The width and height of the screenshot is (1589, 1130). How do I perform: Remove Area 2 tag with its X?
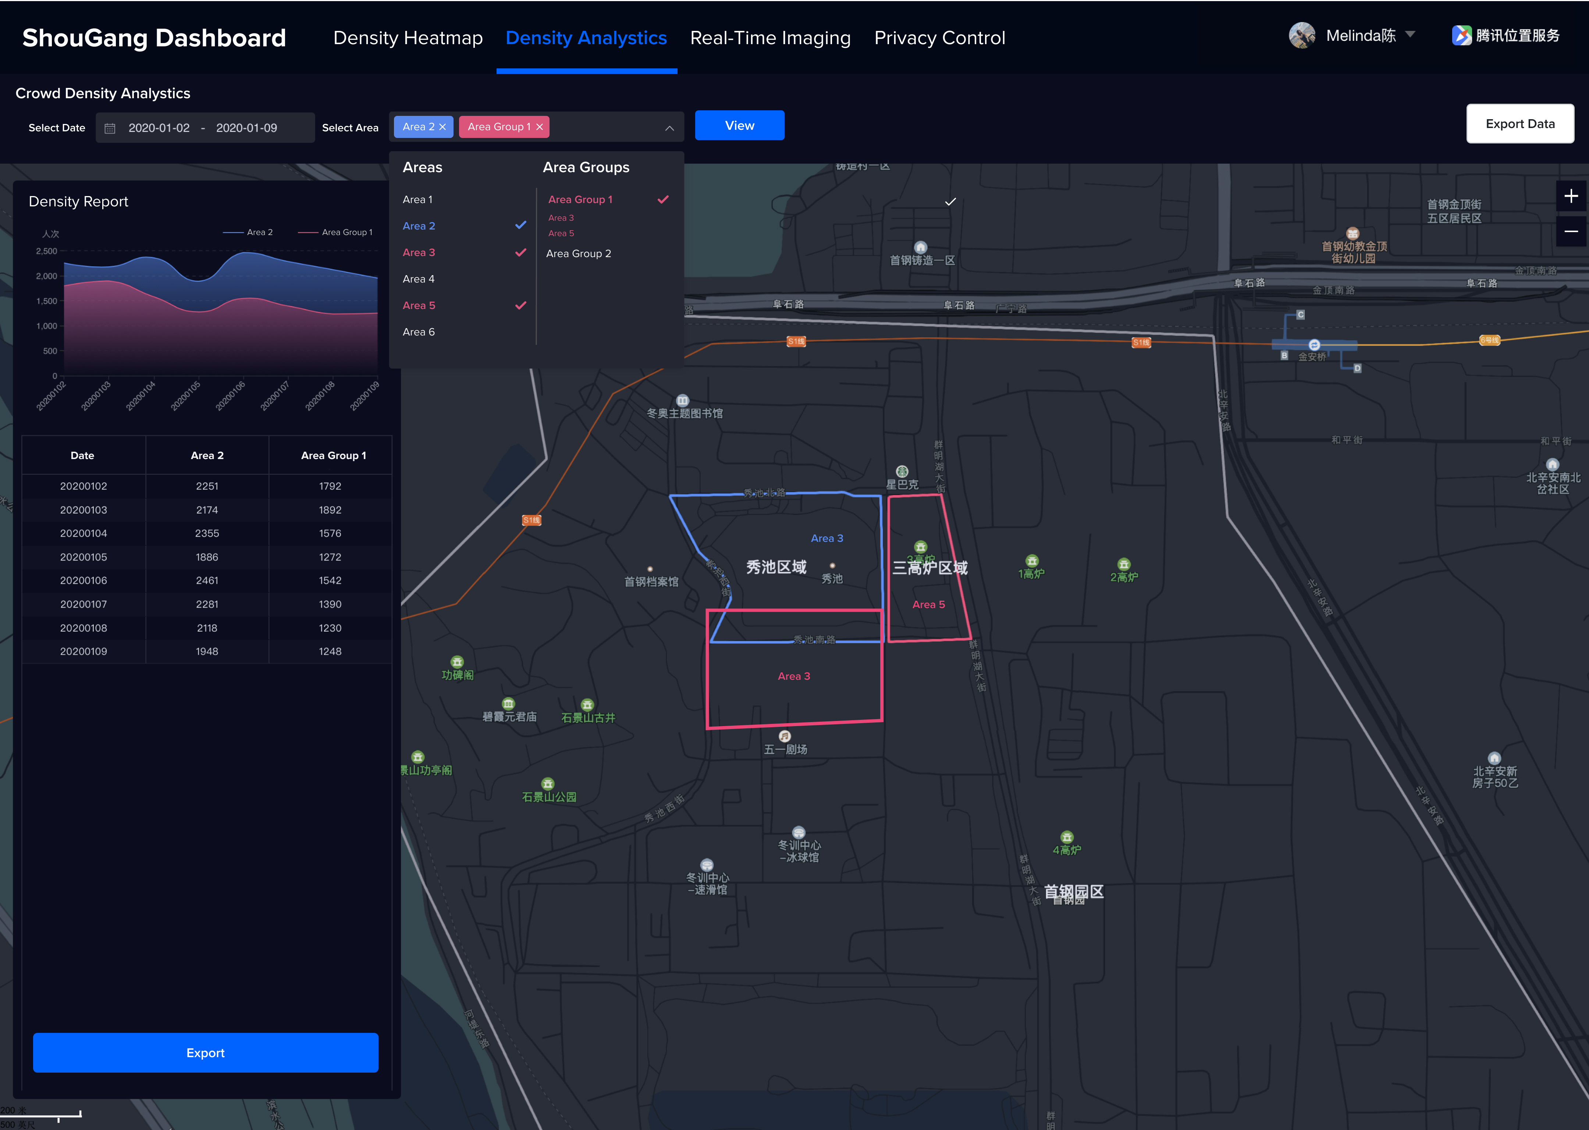tap(442, 127)
